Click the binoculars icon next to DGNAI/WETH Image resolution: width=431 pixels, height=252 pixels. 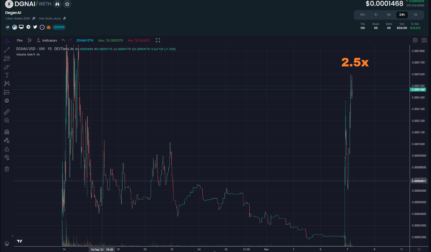tap(57, 4)
